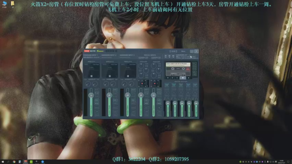Click Gate knob on Hardware Input 3
The height and width of the screenshot is (164, 292).
(131, 84)
